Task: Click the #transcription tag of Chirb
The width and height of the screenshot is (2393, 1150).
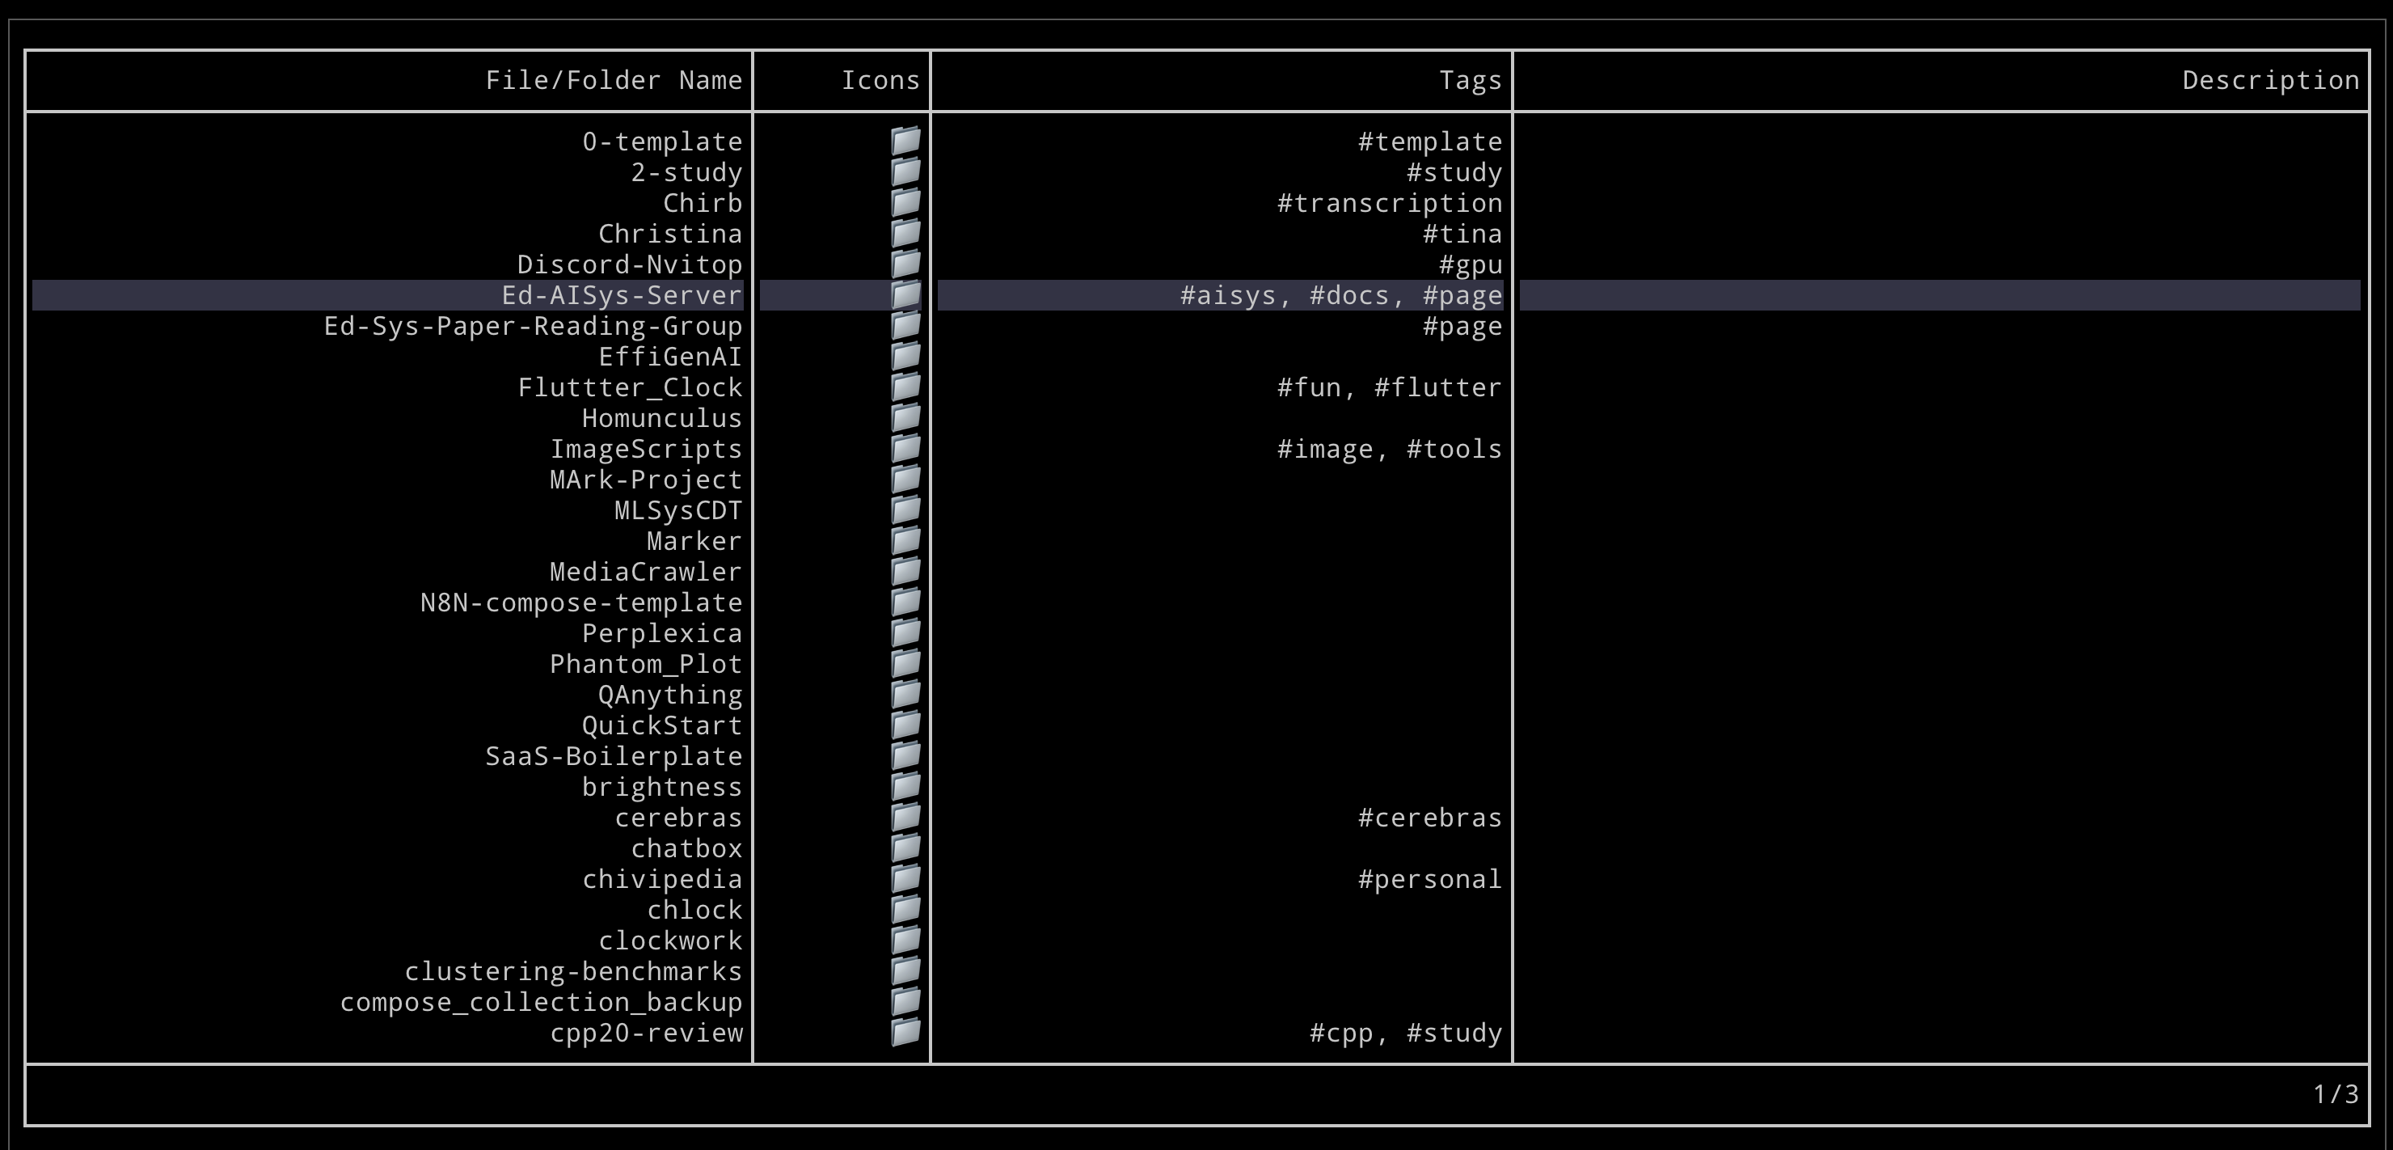Action: [x=1389, y=204]
